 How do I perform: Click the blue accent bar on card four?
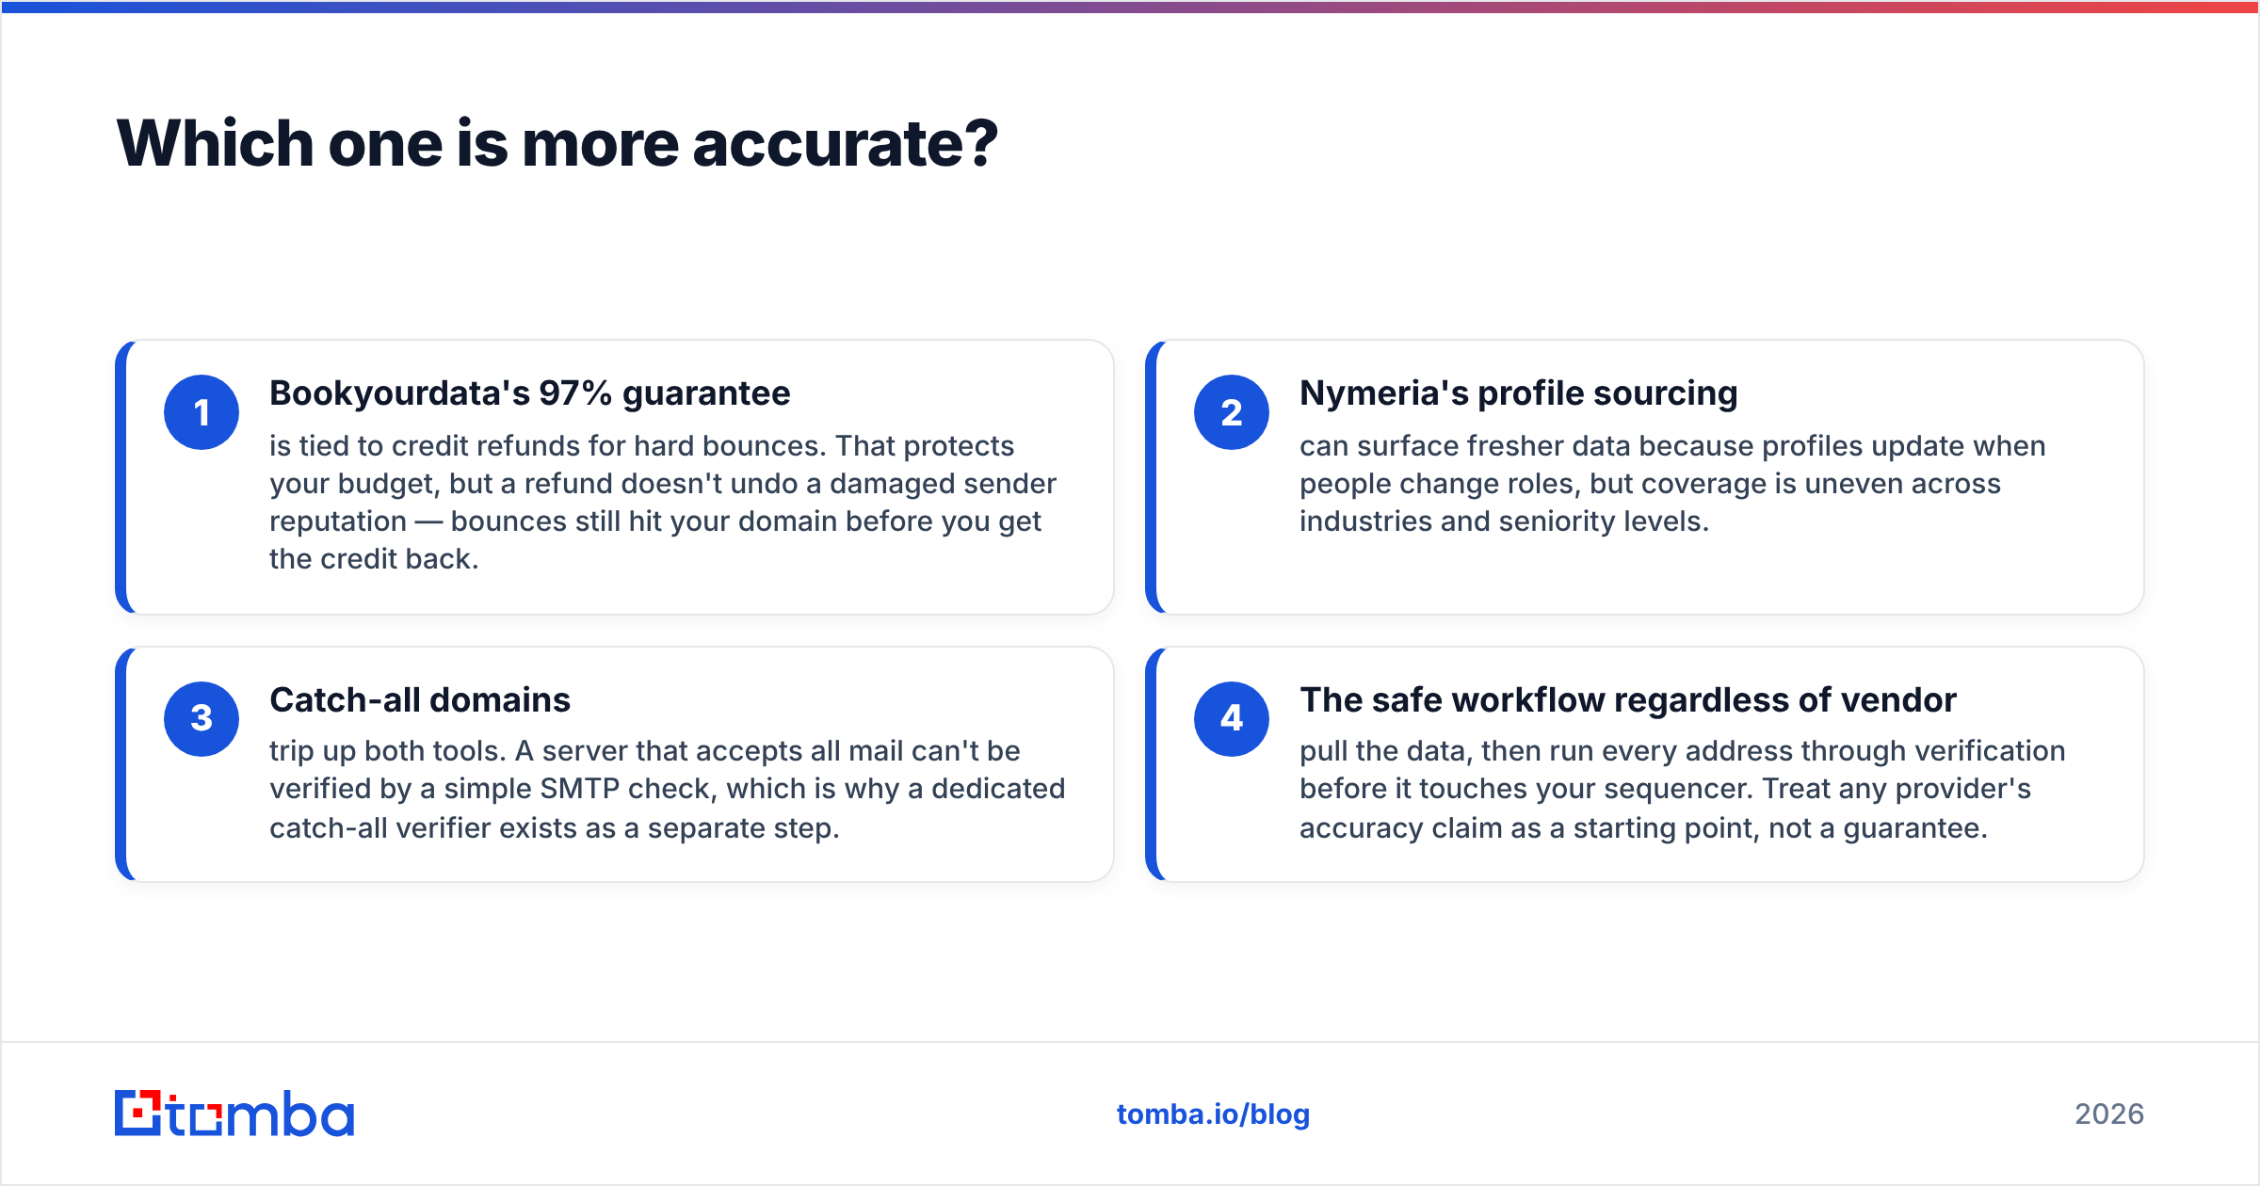[1151, 764]
